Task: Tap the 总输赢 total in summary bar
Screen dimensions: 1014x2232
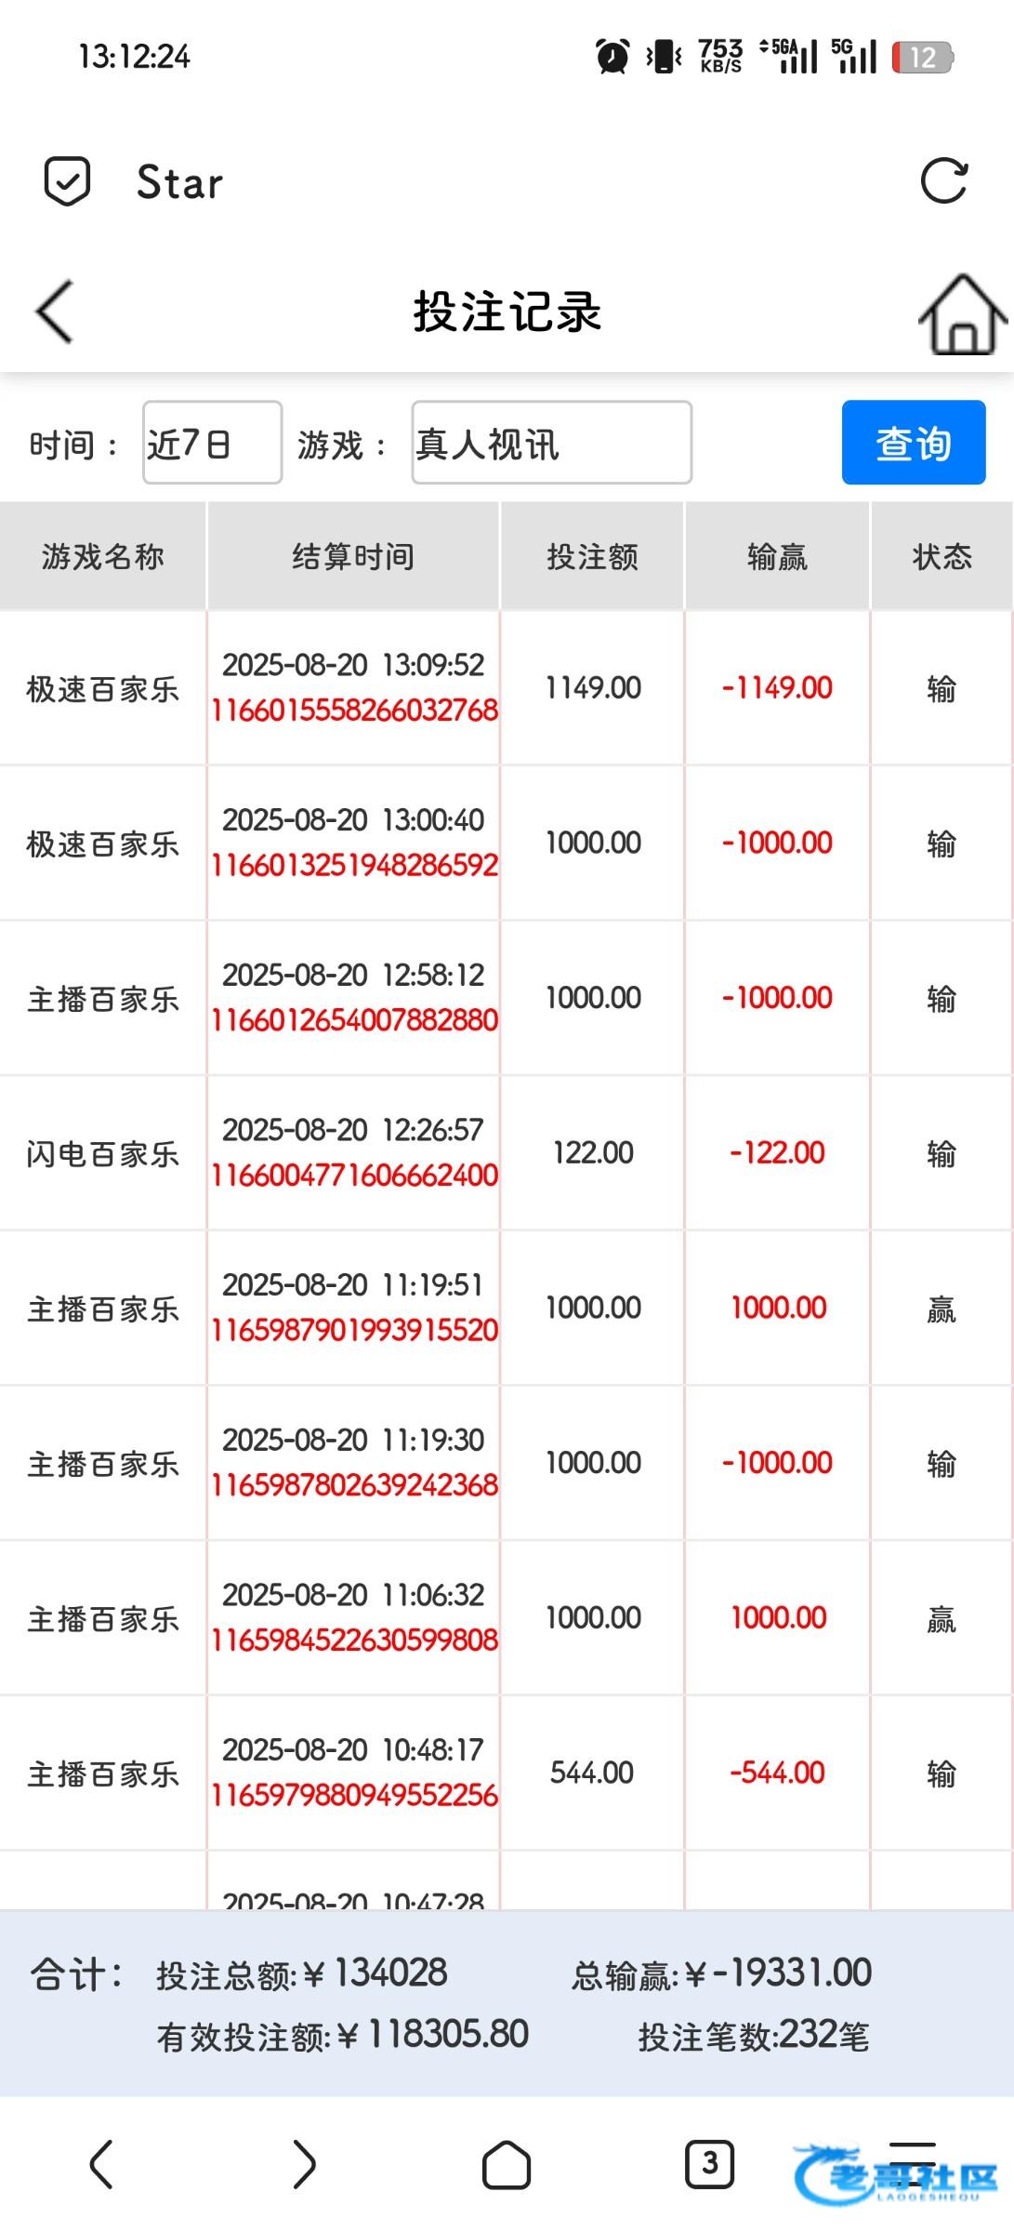Action: tap(722, 1973)
